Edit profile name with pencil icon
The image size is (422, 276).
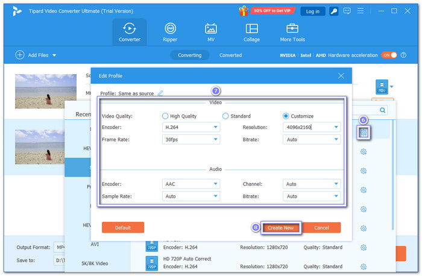(x=160, y=93)
